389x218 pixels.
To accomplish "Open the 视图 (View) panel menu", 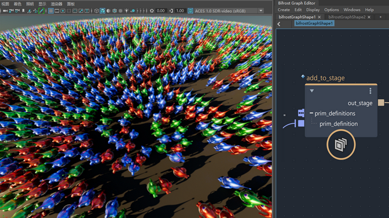I will point(5,4).
